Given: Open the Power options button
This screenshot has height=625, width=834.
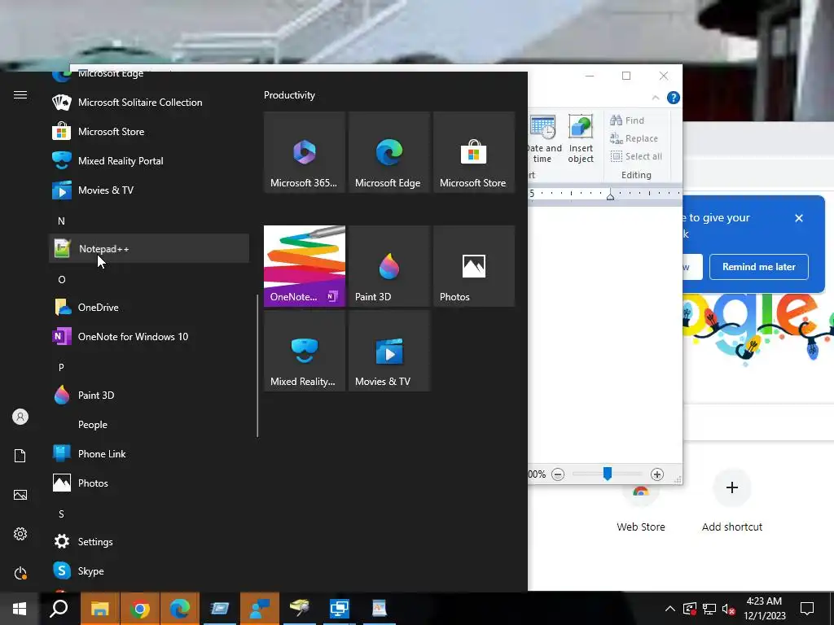Looking at the screenshot, I should click(20, 573).
